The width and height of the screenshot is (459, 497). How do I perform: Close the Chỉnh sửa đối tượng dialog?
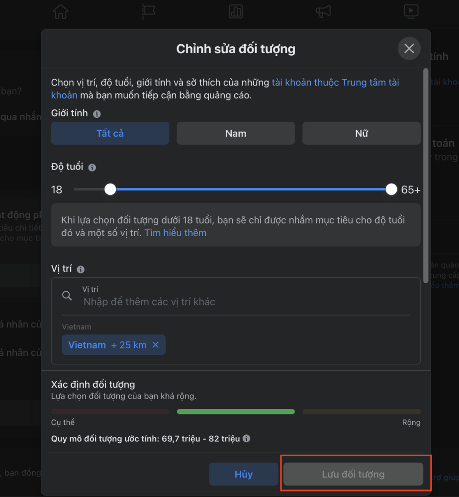(x=409, y=49)
